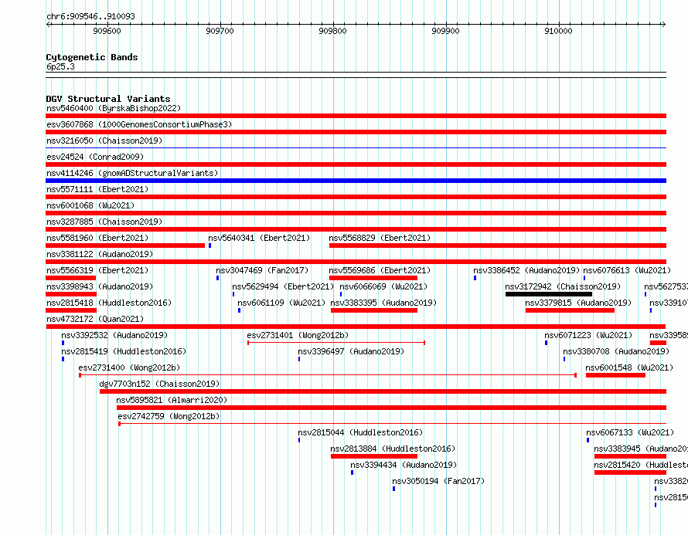Click the DGV Structural Variants track title
The image size is (688, 535).
pyautogui.click(x=108, y=99)
